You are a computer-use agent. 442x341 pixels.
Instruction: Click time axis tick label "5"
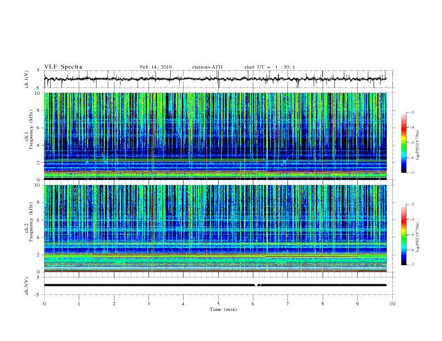coord(218,304)
